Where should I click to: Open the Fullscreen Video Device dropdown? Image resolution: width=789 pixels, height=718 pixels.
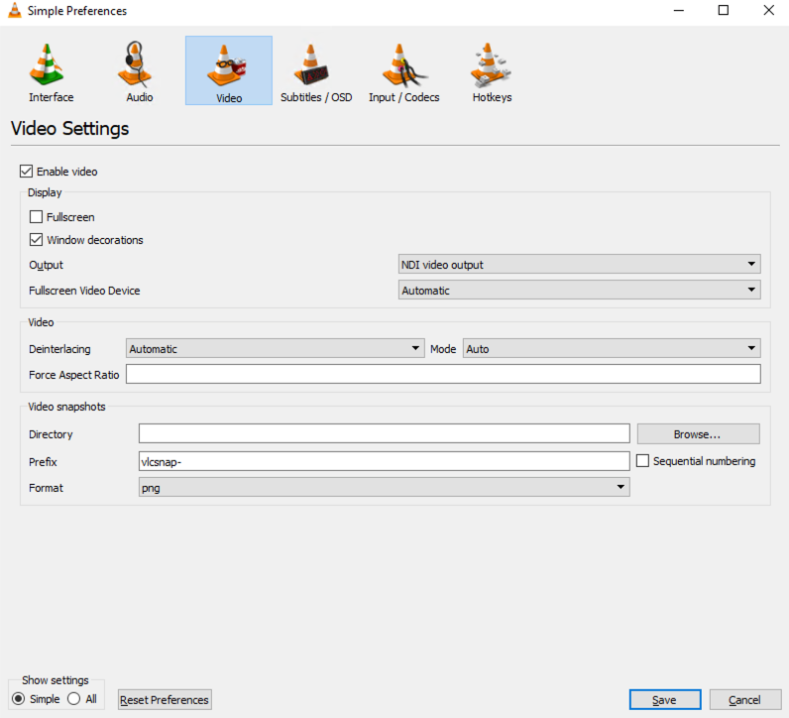click(x=579, y=291)
